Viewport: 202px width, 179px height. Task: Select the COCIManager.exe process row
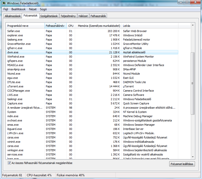tap(92, 91)
